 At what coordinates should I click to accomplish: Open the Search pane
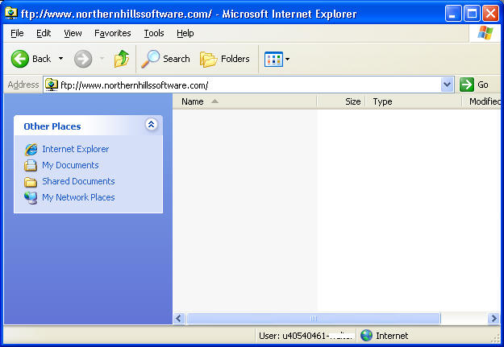[165, 59]
